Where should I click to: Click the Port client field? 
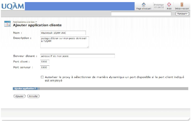45,62
